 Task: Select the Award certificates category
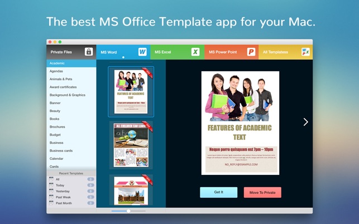pyautogui.click(x=71, y=87)
